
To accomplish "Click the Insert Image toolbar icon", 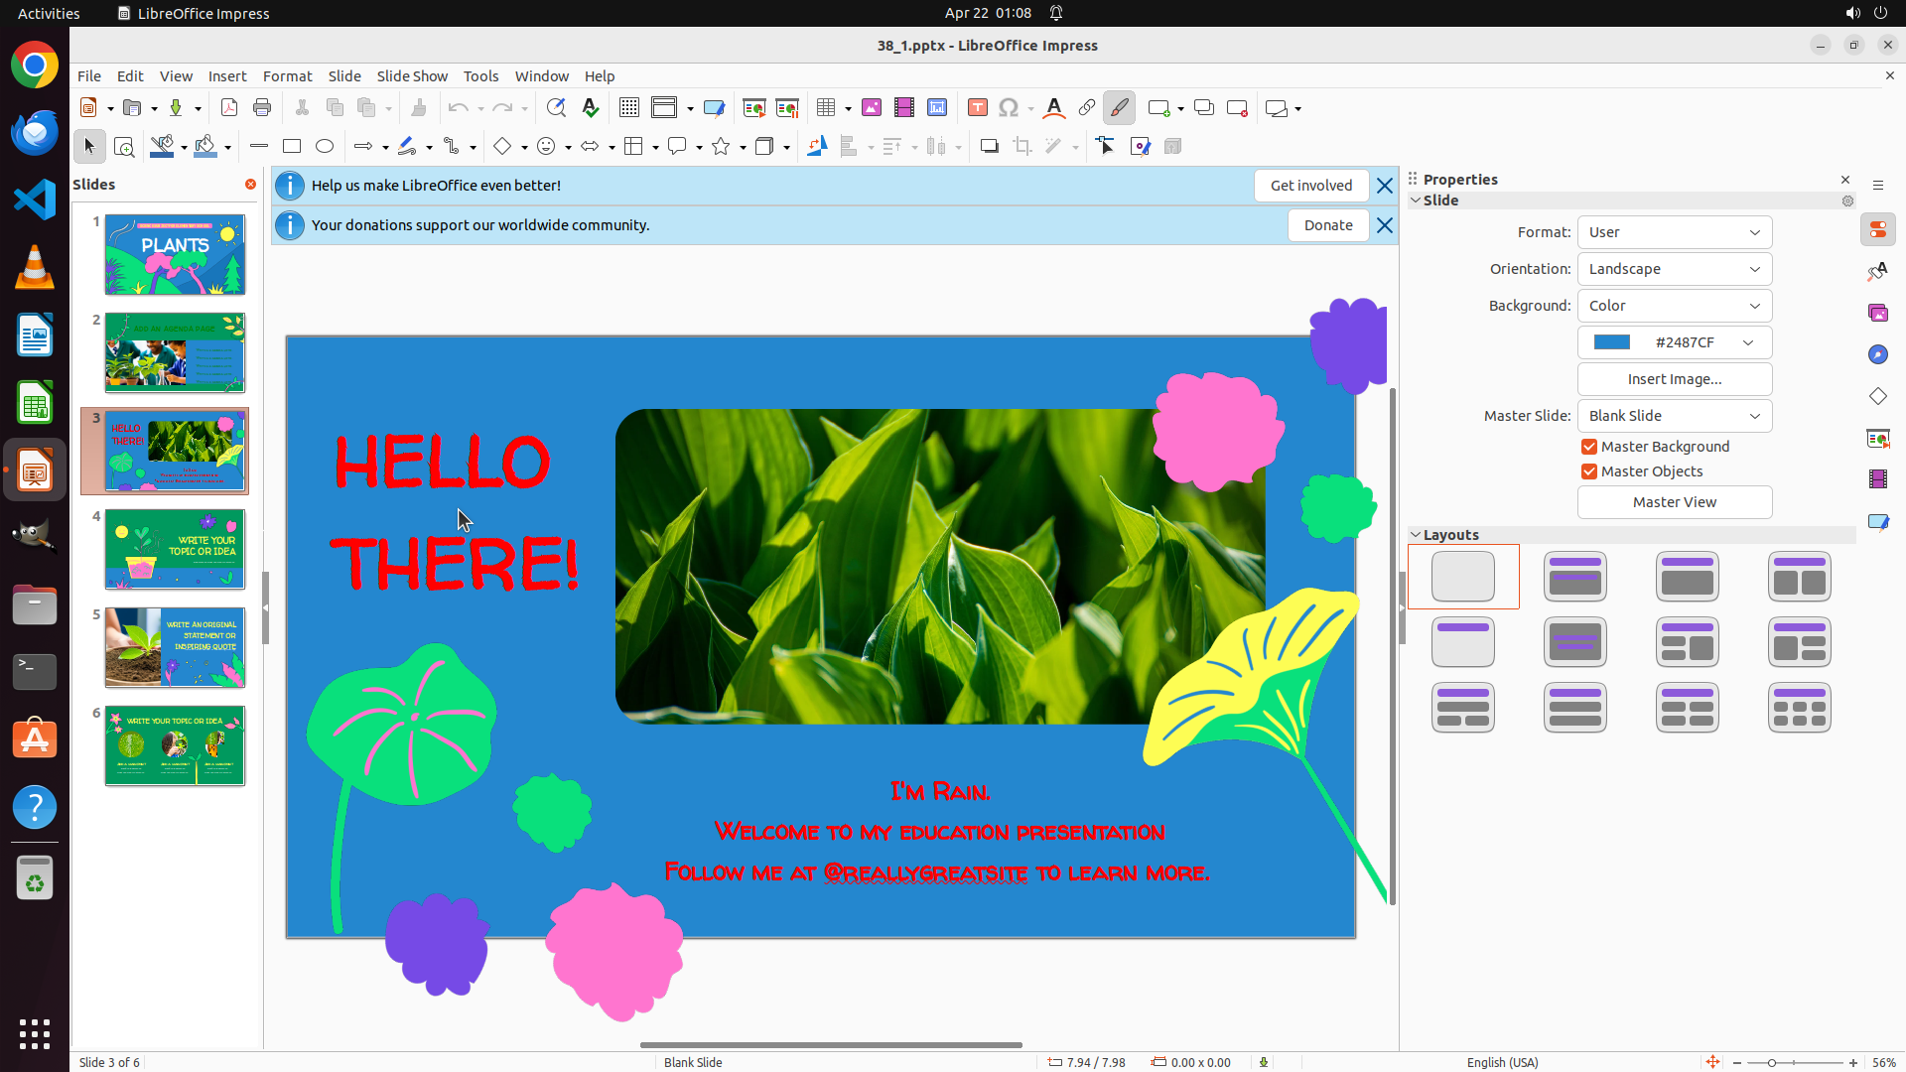I will [872, 108].
